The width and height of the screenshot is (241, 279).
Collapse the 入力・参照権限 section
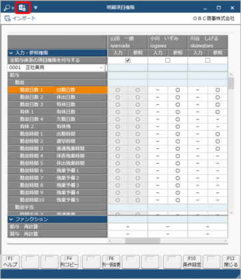(x=11, y=53)
